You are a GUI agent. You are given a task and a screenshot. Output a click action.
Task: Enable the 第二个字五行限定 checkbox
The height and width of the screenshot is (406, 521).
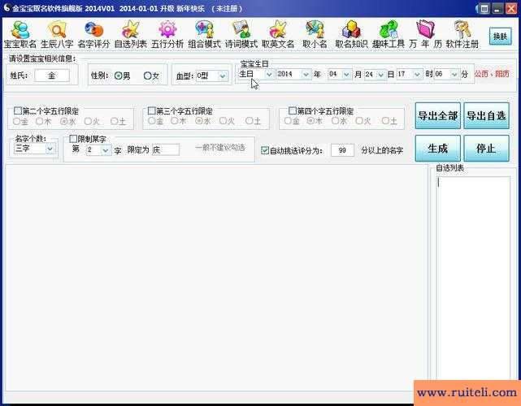click(x=18, y=110)
